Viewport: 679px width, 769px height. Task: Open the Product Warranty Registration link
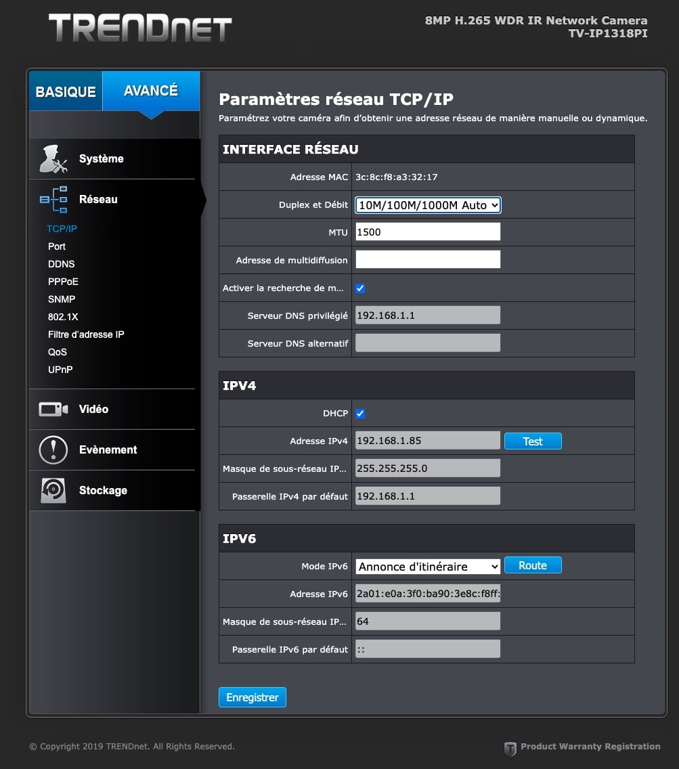coord(590,747)
